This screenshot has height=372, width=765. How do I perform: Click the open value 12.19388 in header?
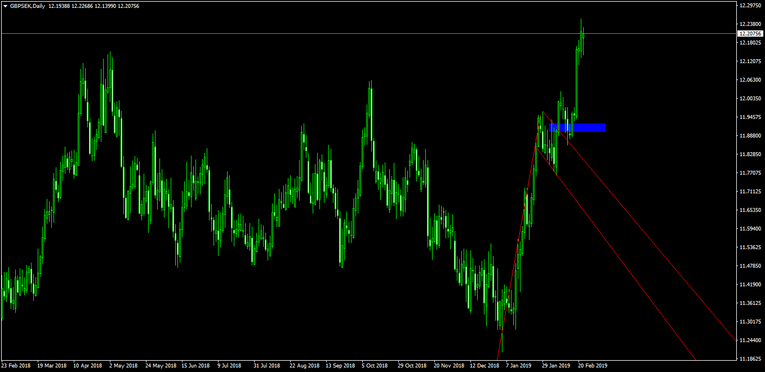pos(58,6)
